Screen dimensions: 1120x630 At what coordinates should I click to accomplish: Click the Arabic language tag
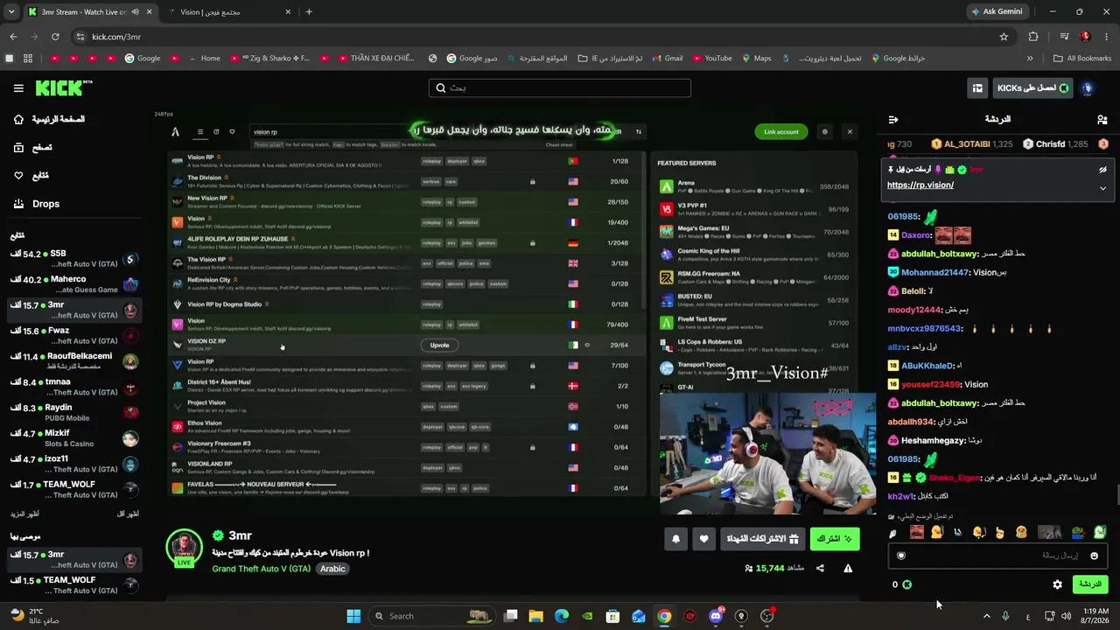(x=332, y=569)
